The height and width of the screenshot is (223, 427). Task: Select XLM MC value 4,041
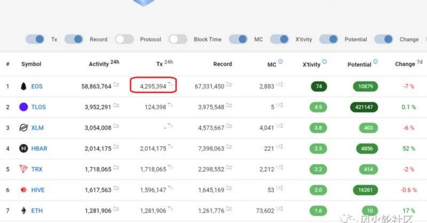pyautogui.click(x=266, y=128)
